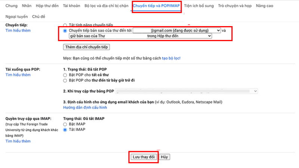
Task: Click the Tải xuống qua POP label
Action: tap(23, 69)
